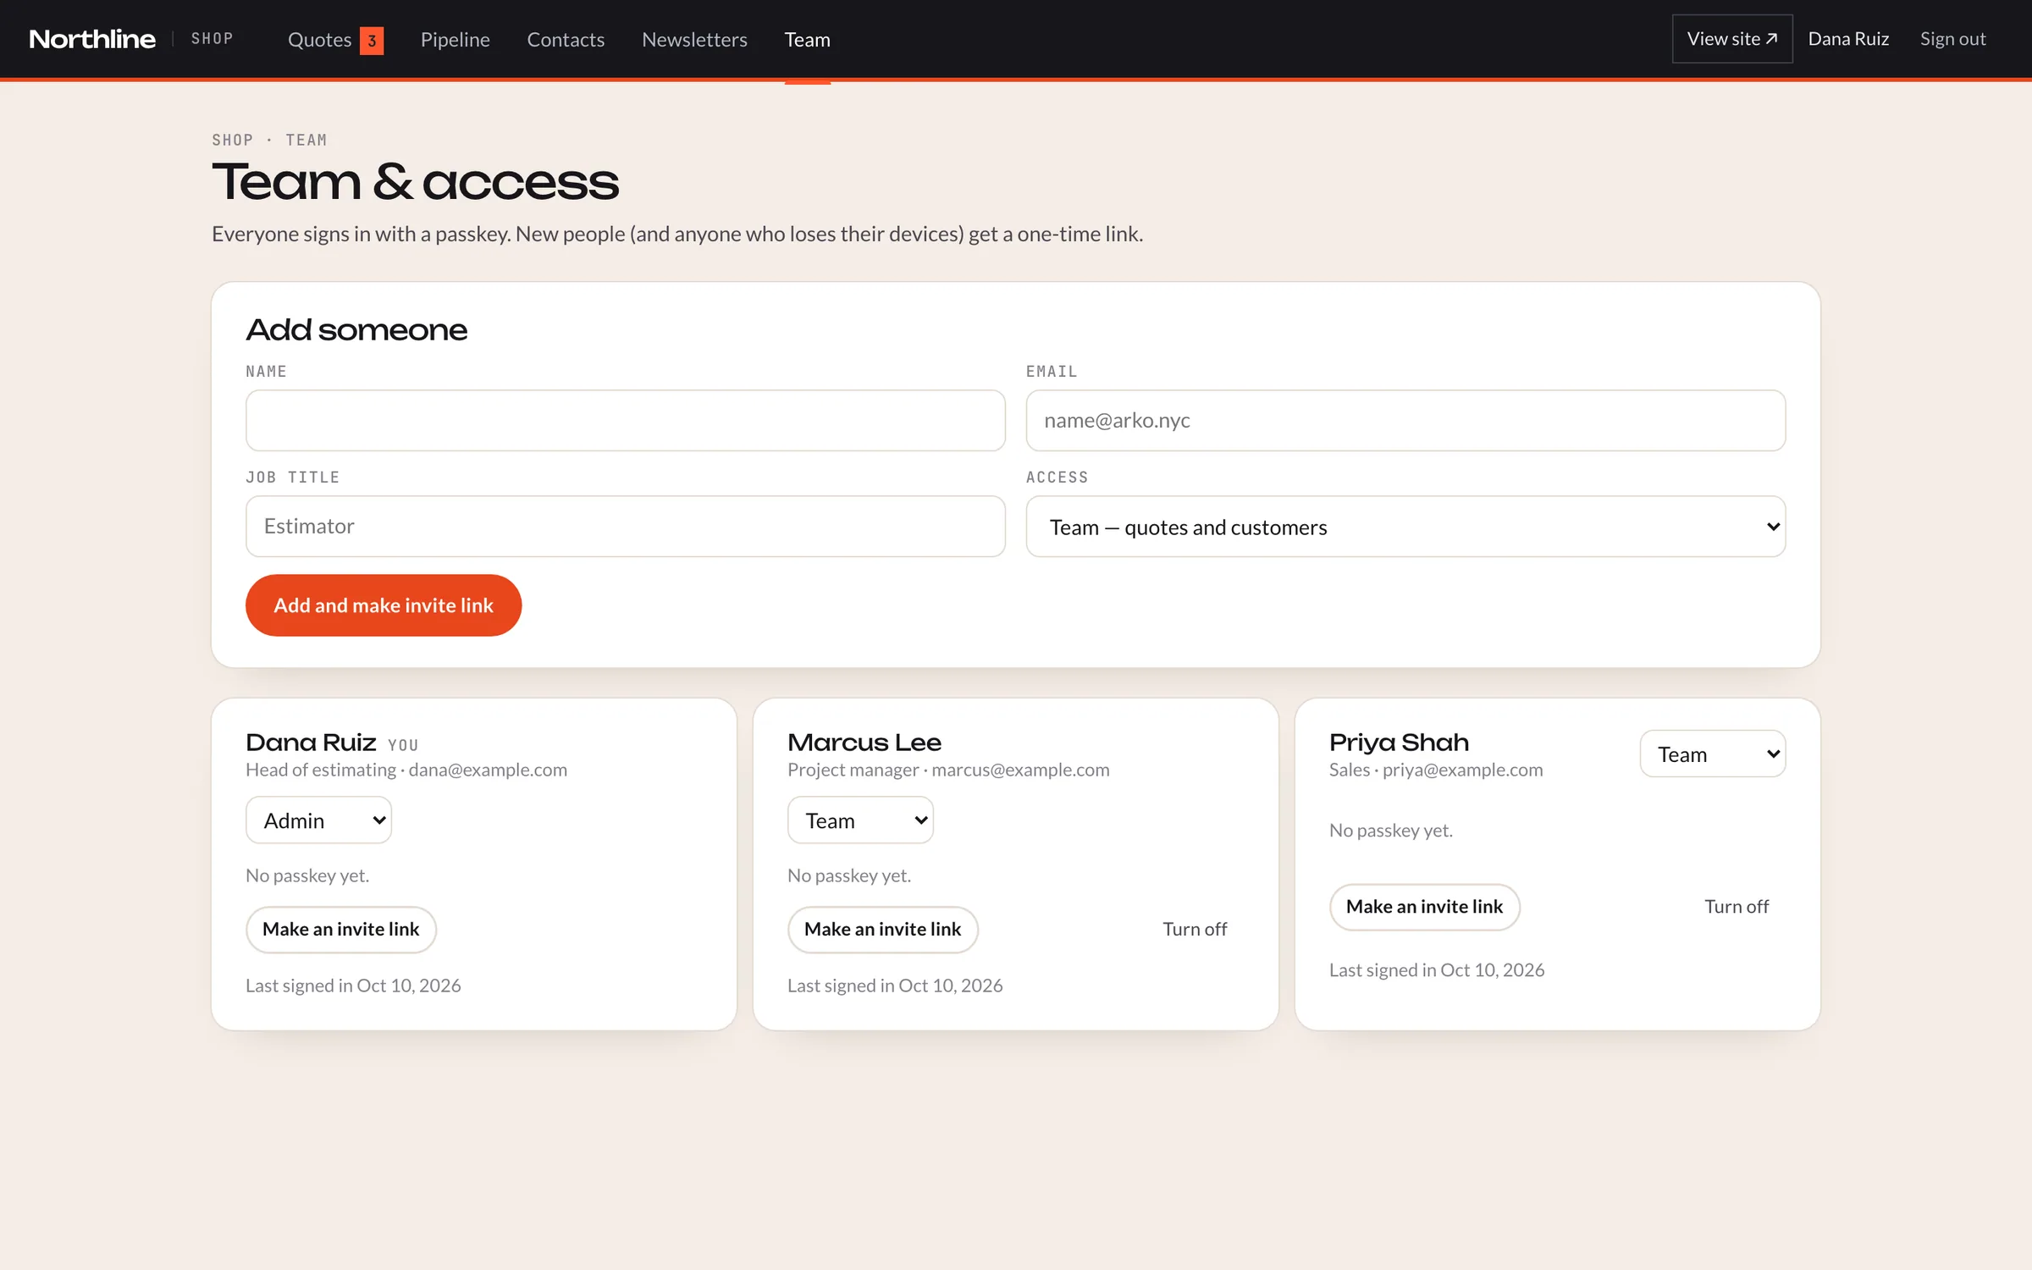This screenshot has height=1270, width=2032.
Task: Select the Team nav tab
Action: click(807, 40)
